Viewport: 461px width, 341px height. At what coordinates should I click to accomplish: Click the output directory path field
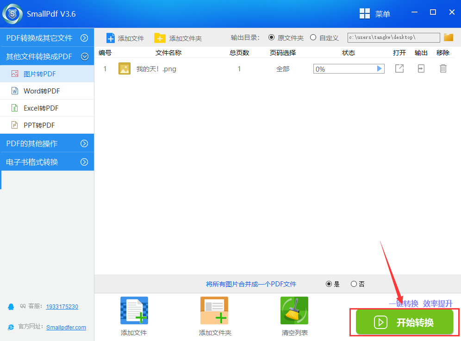point(394,37)
